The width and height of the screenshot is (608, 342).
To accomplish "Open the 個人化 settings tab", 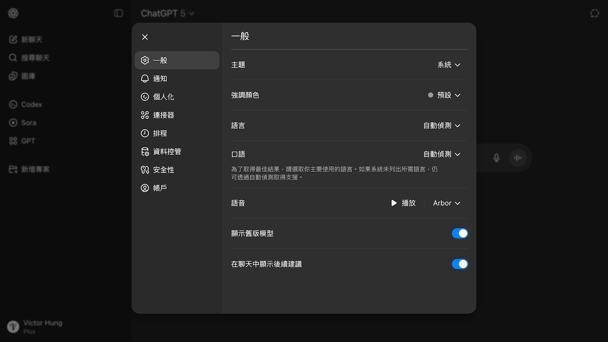I will pyautogui.click(x=177, y=97).
